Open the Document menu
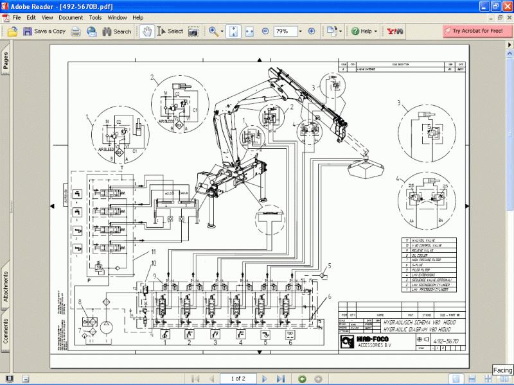Image resolution: width=514 pixels, height=385 pixels. click(71, 17)
